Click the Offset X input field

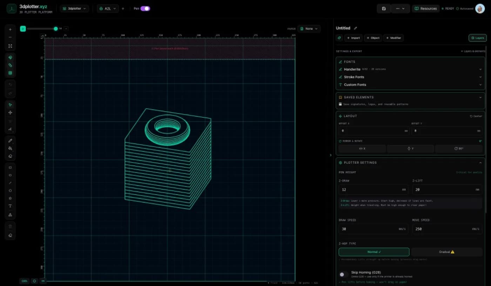pyautogui.click(x=374, y=131)
